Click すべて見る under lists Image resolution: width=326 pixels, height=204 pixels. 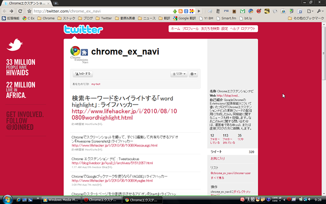pos(217,178)
